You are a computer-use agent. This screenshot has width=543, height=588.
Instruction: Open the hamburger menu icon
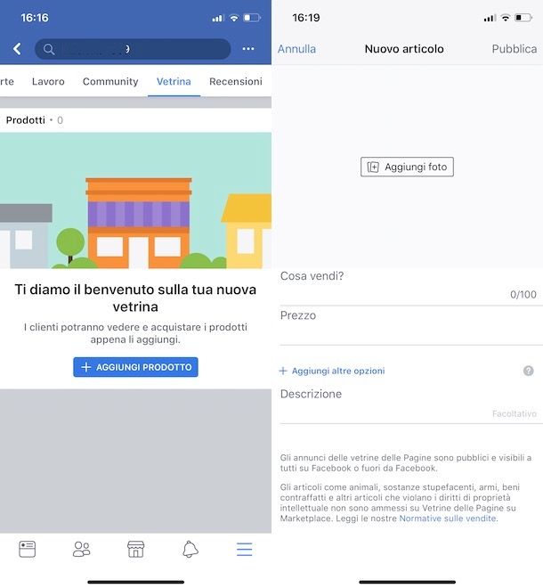244,549
